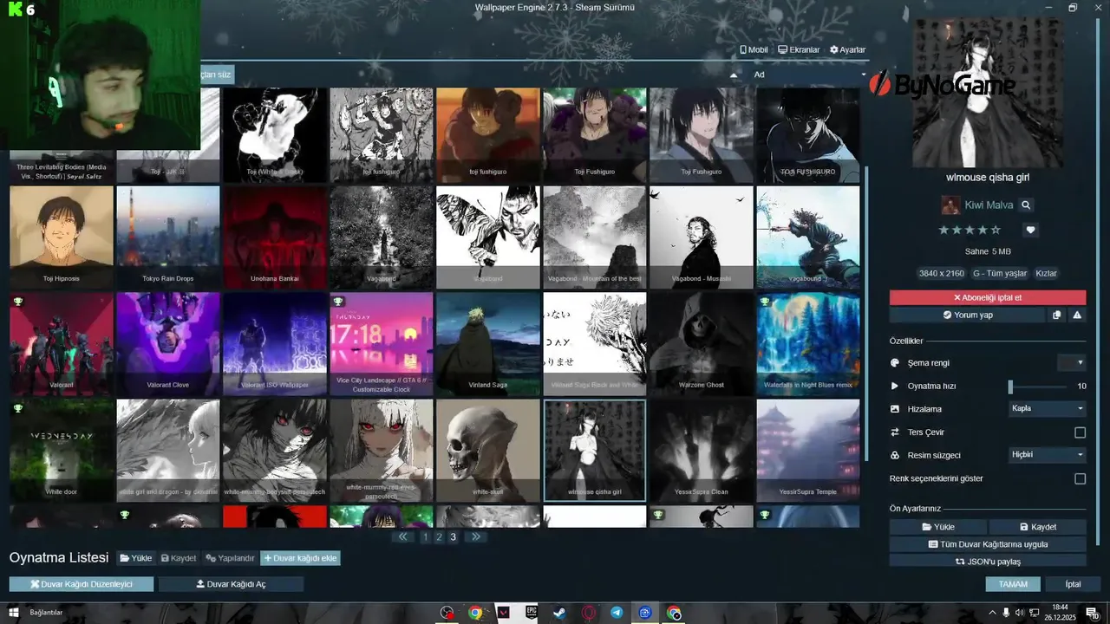Select the Vinland Saga wallpaper
The image size is (1110, 624).
tap(487, 343)
